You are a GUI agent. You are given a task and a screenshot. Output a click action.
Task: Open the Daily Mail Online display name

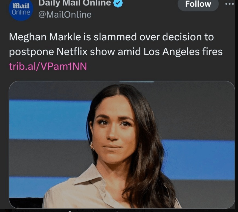coord(74,3)
